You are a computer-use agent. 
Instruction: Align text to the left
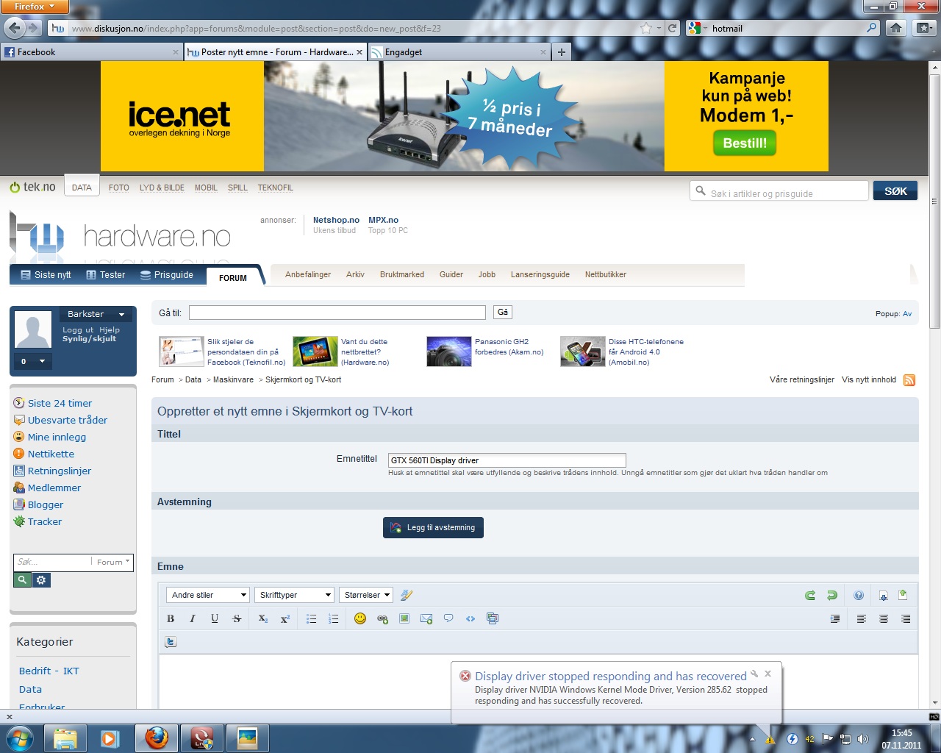pos(862,618)
